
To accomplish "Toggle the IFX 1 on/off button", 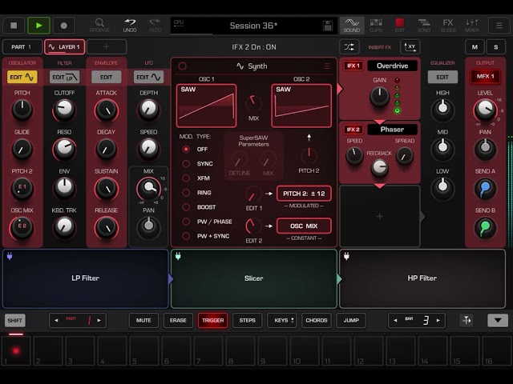I will pyautogui.click(x=353, y=66).
